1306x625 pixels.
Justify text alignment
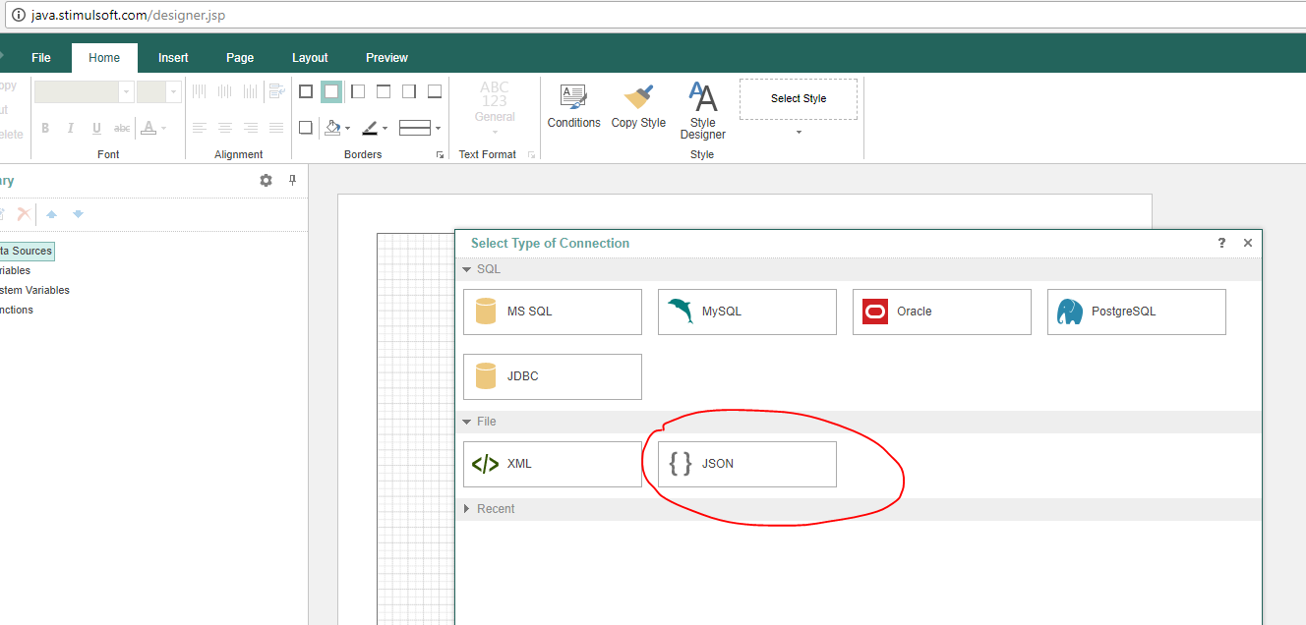click(276, 128)
